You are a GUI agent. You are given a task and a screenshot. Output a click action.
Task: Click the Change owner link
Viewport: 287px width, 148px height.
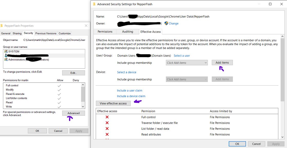[x=173, y=23]
